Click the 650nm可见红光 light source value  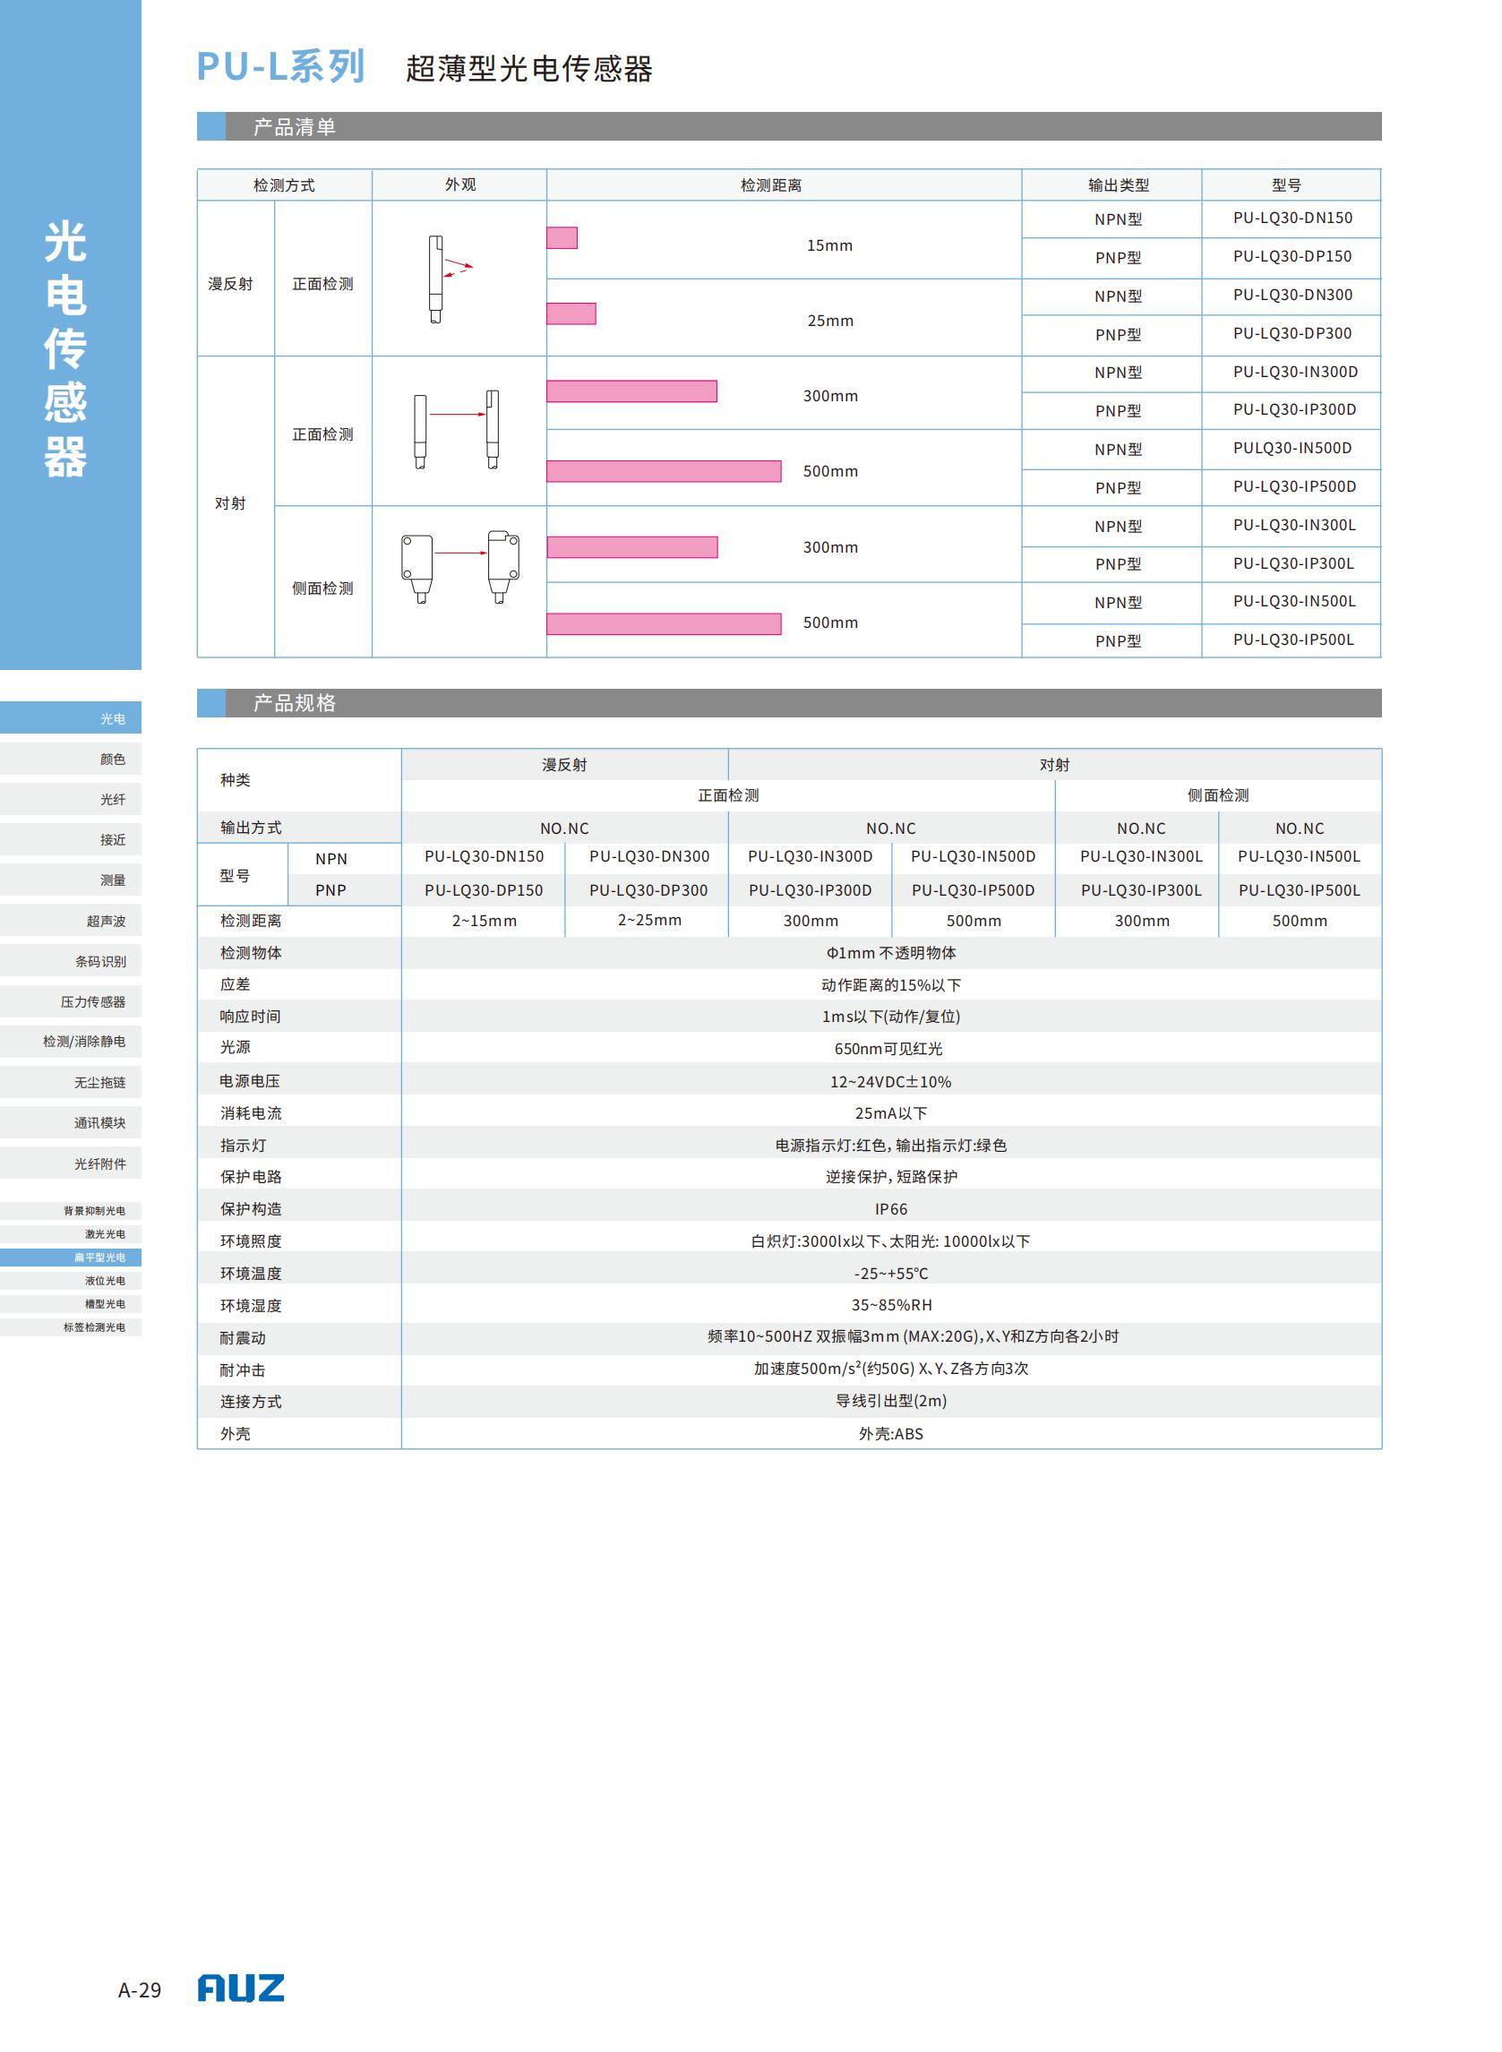pos(888,1048)
